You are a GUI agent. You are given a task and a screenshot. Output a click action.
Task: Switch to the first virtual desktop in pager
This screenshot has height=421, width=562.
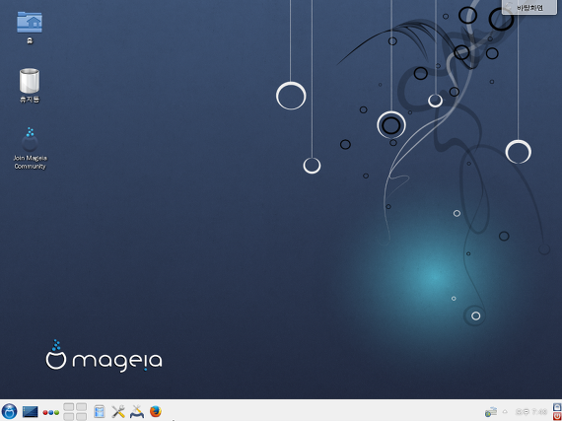(69, 407)
